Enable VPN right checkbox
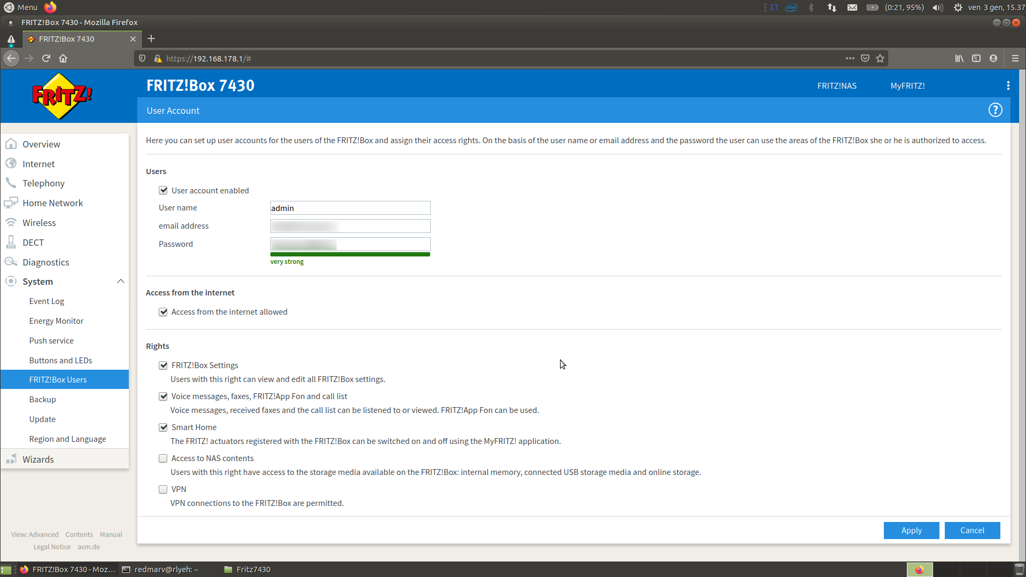 pos(163,489)
